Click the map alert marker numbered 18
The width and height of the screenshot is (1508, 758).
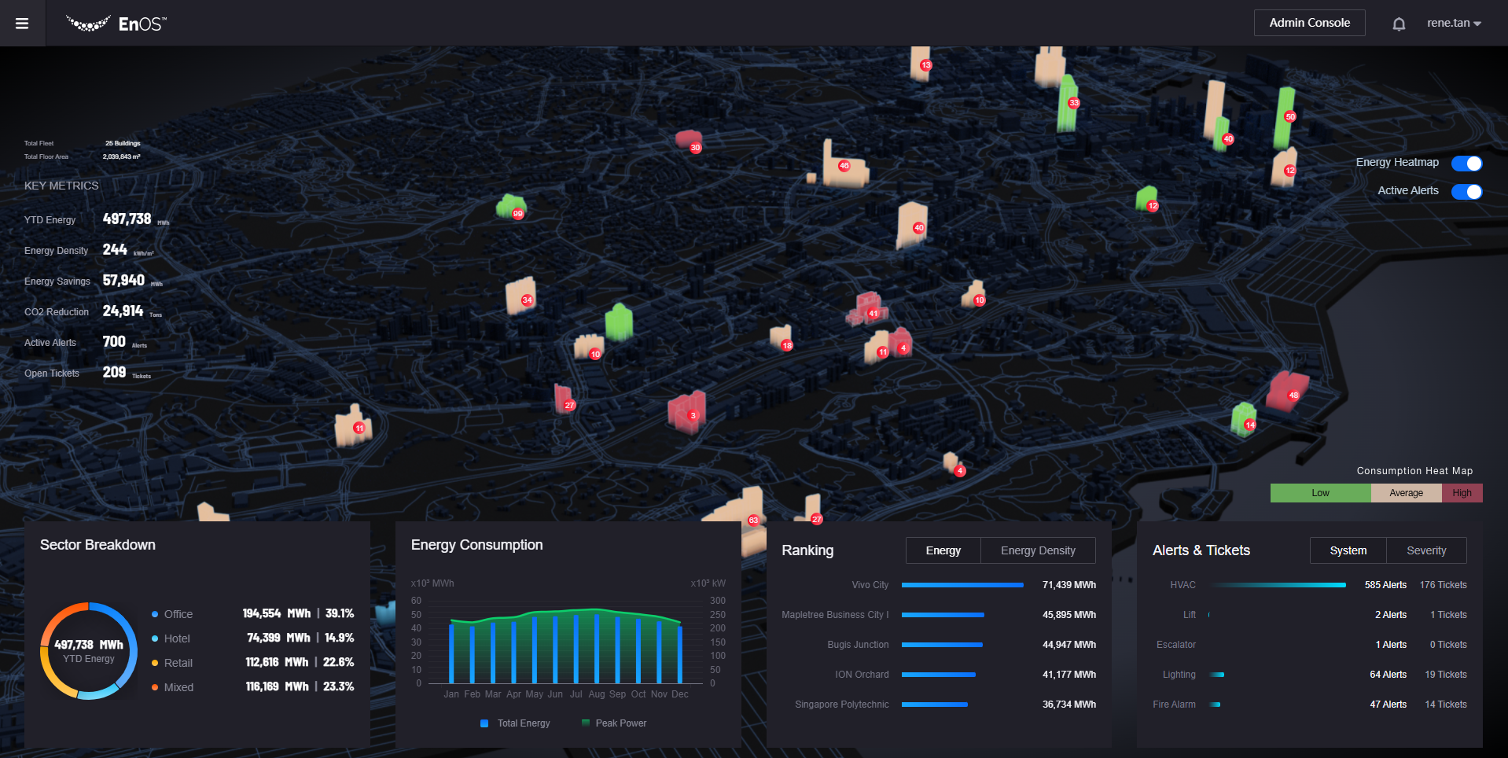pos(787,346)
